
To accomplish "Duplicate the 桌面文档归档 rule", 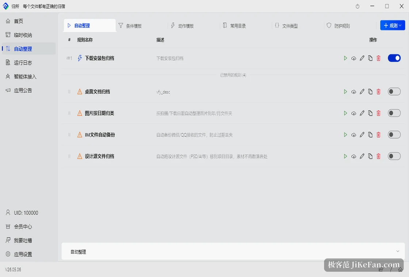I will [x=370, y=91].
